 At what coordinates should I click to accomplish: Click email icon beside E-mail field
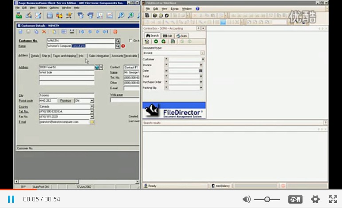(x=92, y=122)
